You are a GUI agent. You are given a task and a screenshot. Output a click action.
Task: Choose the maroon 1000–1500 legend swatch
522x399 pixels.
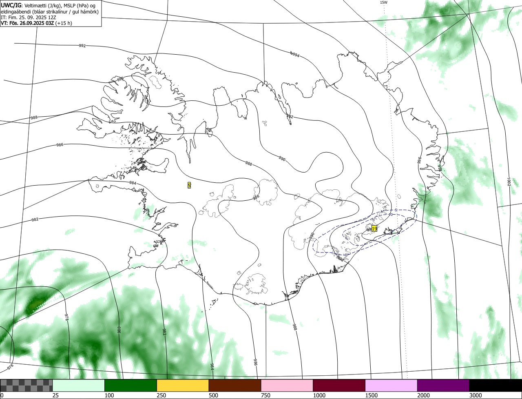(x=339, y=386)
